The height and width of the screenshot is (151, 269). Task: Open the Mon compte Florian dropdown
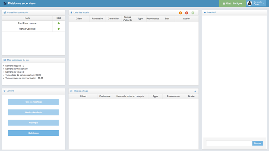[259, 3]
